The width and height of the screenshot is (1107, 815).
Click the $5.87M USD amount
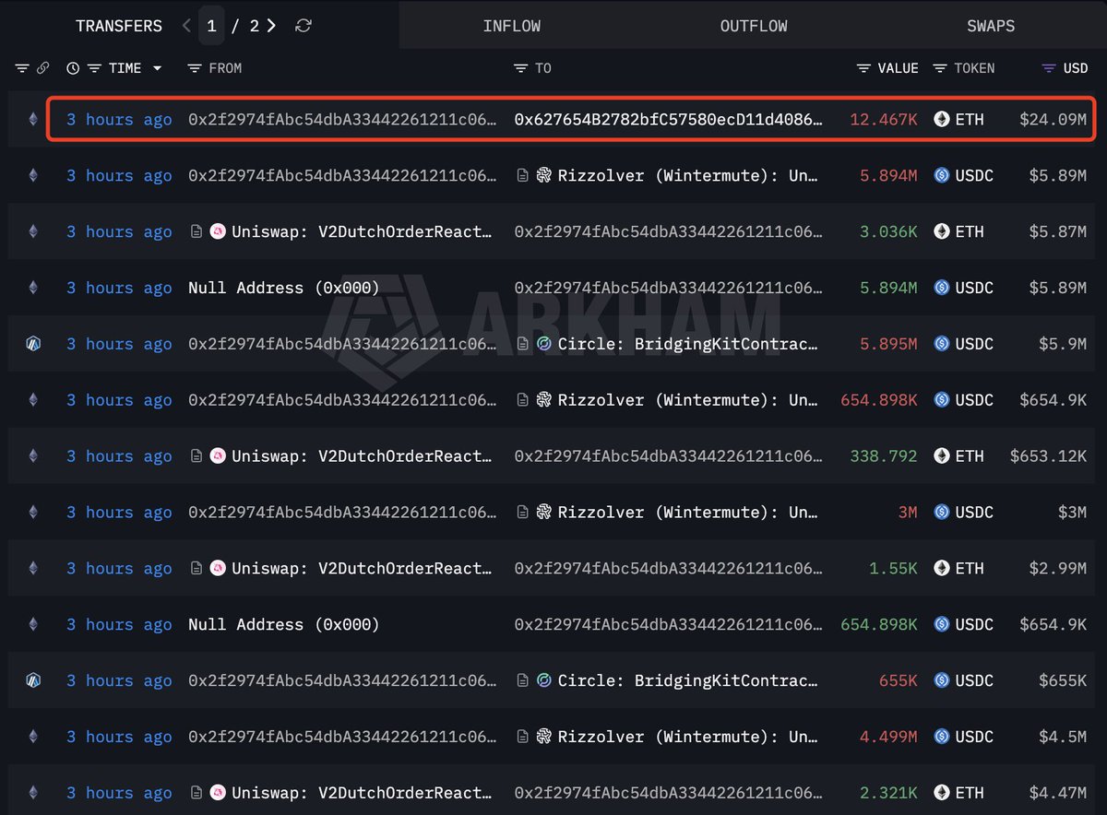click(x=1058, y=231)
